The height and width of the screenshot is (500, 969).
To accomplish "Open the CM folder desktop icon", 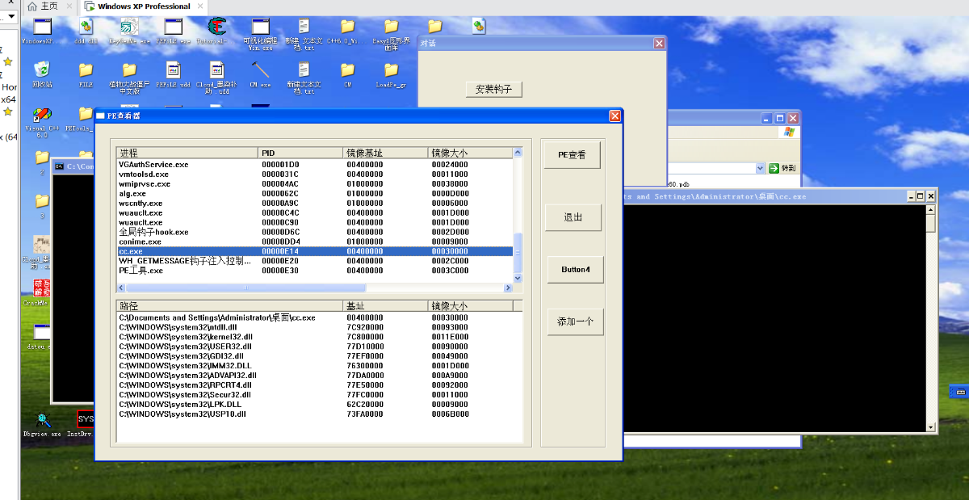I will [347, 74].
